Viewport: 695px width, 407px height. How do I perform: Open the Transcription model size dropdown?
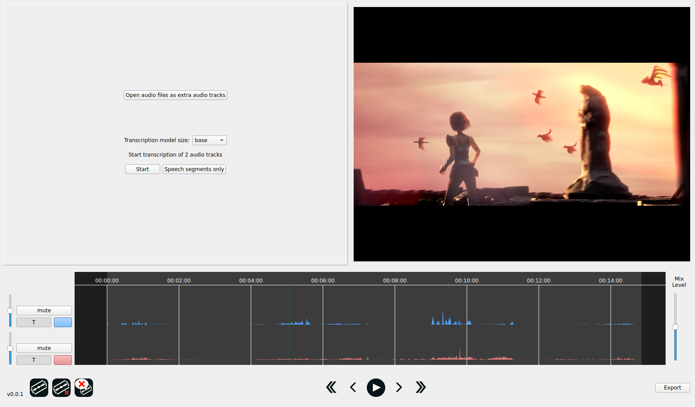click(x=210, y=140)
